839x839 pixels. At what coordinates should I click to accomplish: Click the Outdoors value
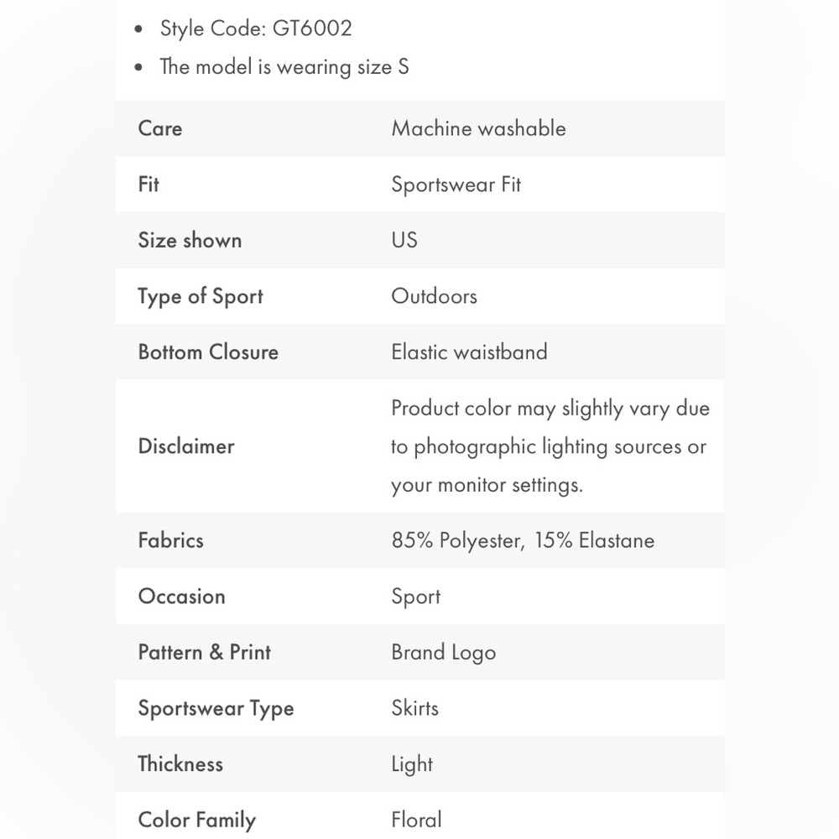434,296
